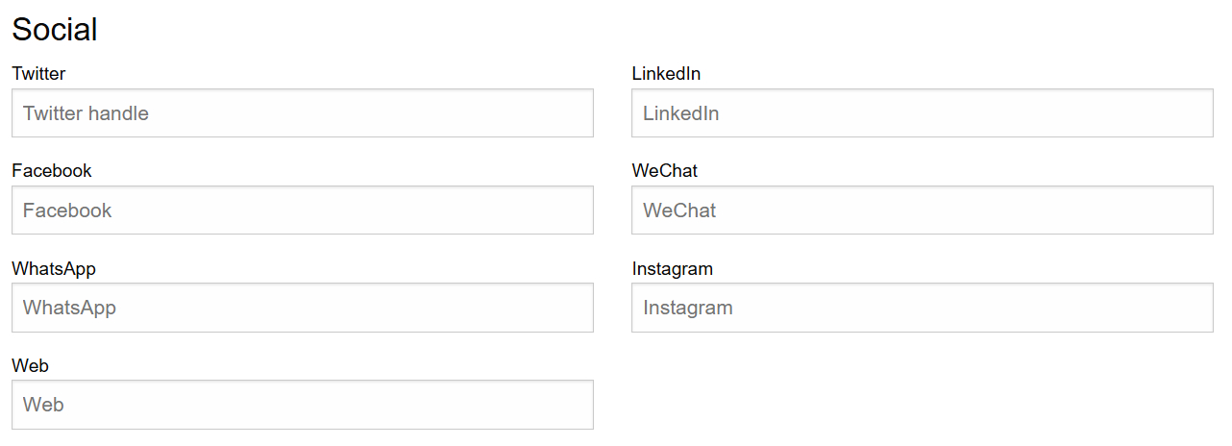This screenshot has width=1232, height=446.
Task: Click the Twitter handle input field
Action: [302, 113]
